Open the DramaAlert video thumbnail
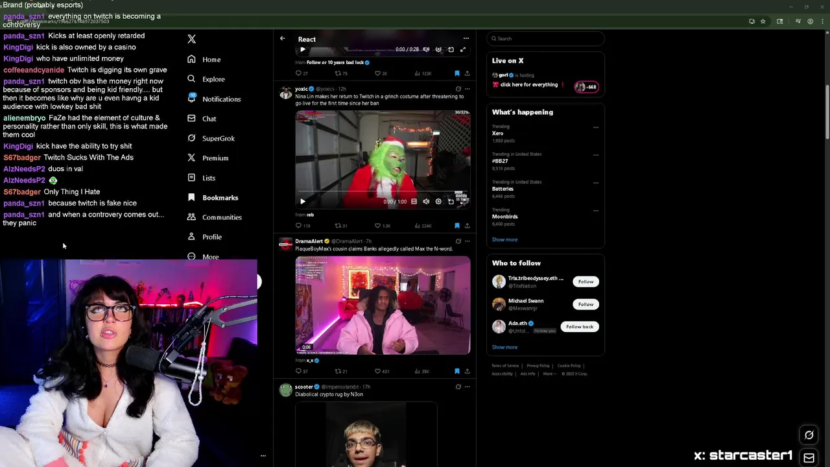The height and width of the screenshot is (467, 830). (383, 305)
